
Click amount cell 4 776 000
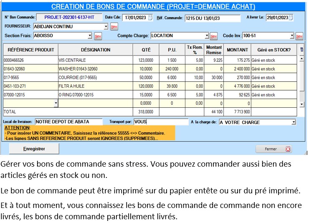(x=237, y=86)
